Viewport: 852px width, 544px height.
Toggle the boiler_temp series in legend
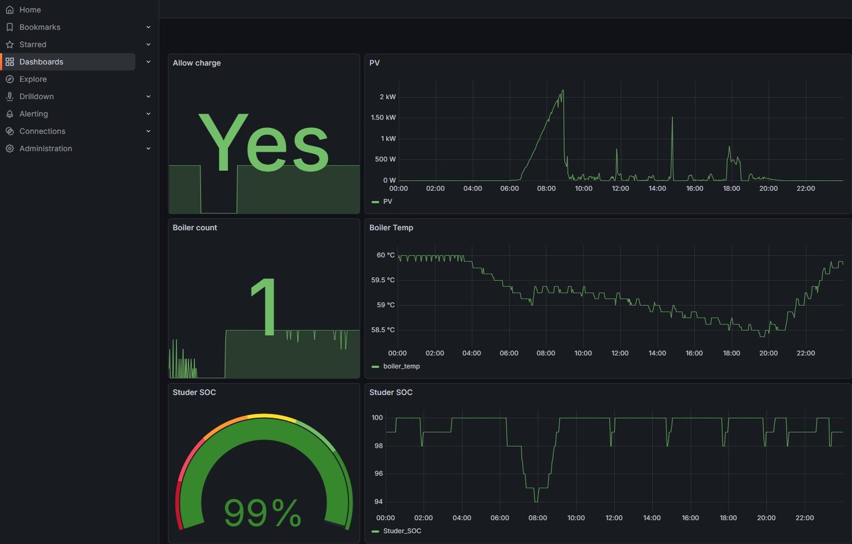coord(402,367)
